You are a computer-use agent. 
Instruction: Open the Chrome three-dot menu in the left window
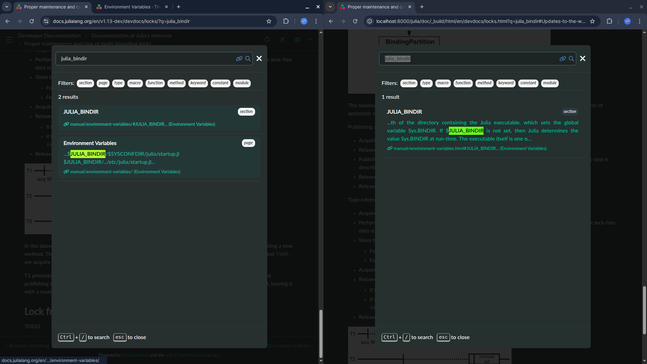316,21
